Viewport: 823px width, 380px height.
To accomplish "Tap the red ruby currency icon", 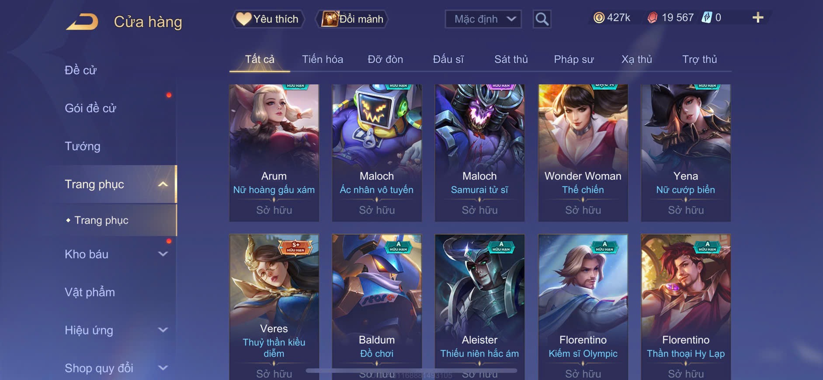I will 652,17.
